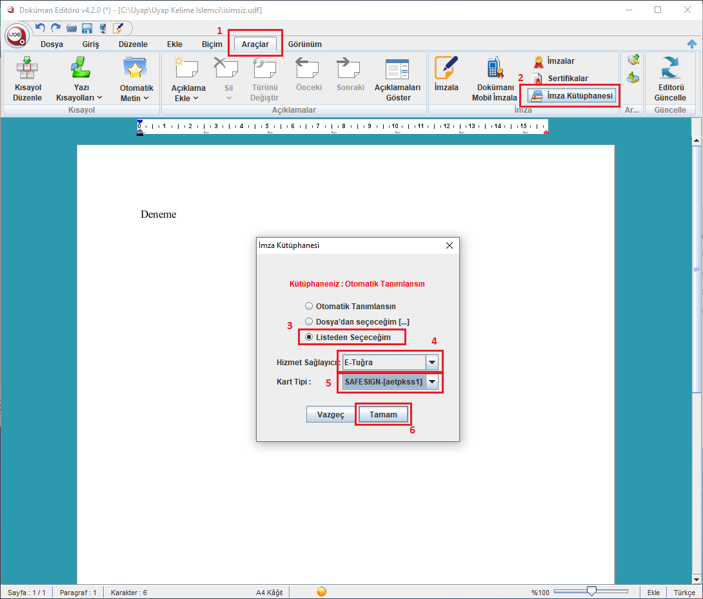Expand the Hizmet Sağlayıcı dropdown
This screenshot has width=703, height=599.
(x=432, y=362)
